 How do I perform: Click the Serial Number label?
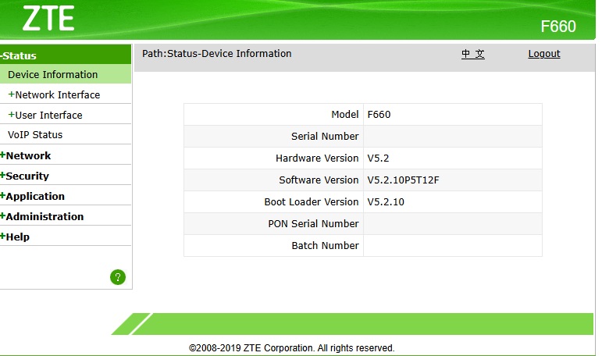(325, 137)
